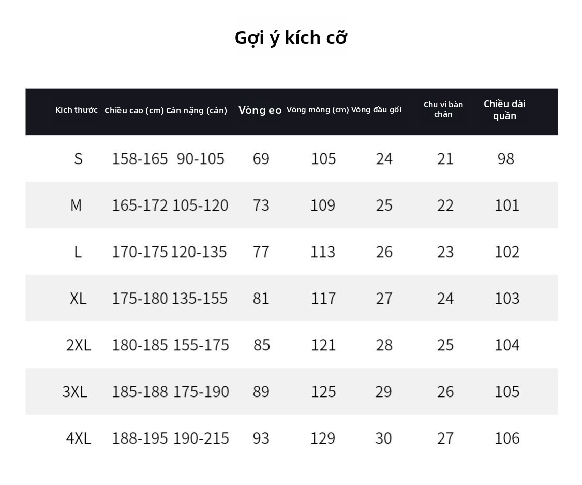Select the 'Chu vi bàn chân' header

tap(443, 109)
